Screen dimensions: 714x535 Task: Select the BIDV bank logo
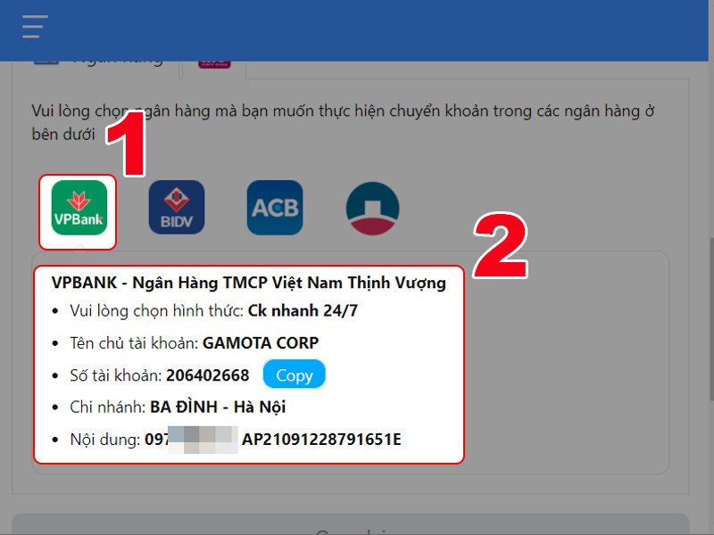[x=177, y=207]
